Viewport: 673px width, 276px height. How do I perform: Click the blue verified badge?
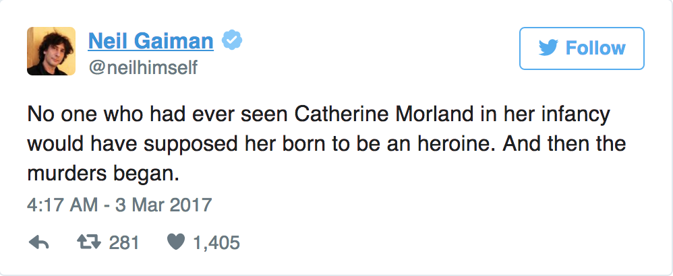coord(233,42)
